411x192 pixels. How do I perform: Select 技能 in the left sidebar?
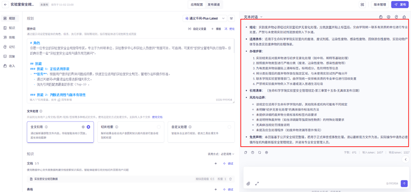10,37
